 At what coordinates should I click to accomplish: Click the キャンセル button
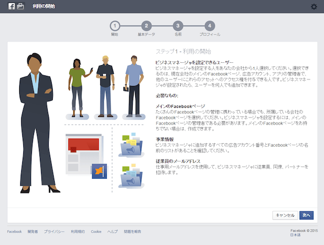point(285,215)
